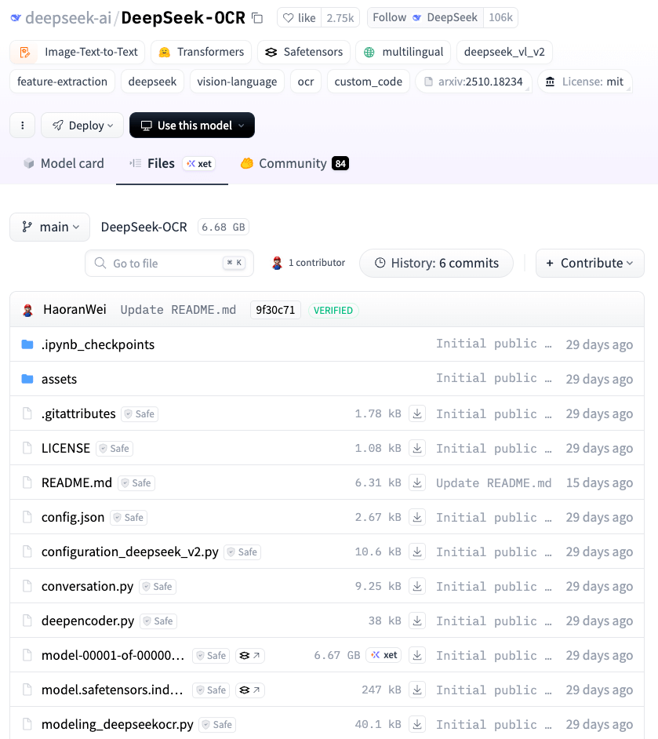Open the overflow menu beside Deploy
658x739 pixels.
tap(22, 125)
